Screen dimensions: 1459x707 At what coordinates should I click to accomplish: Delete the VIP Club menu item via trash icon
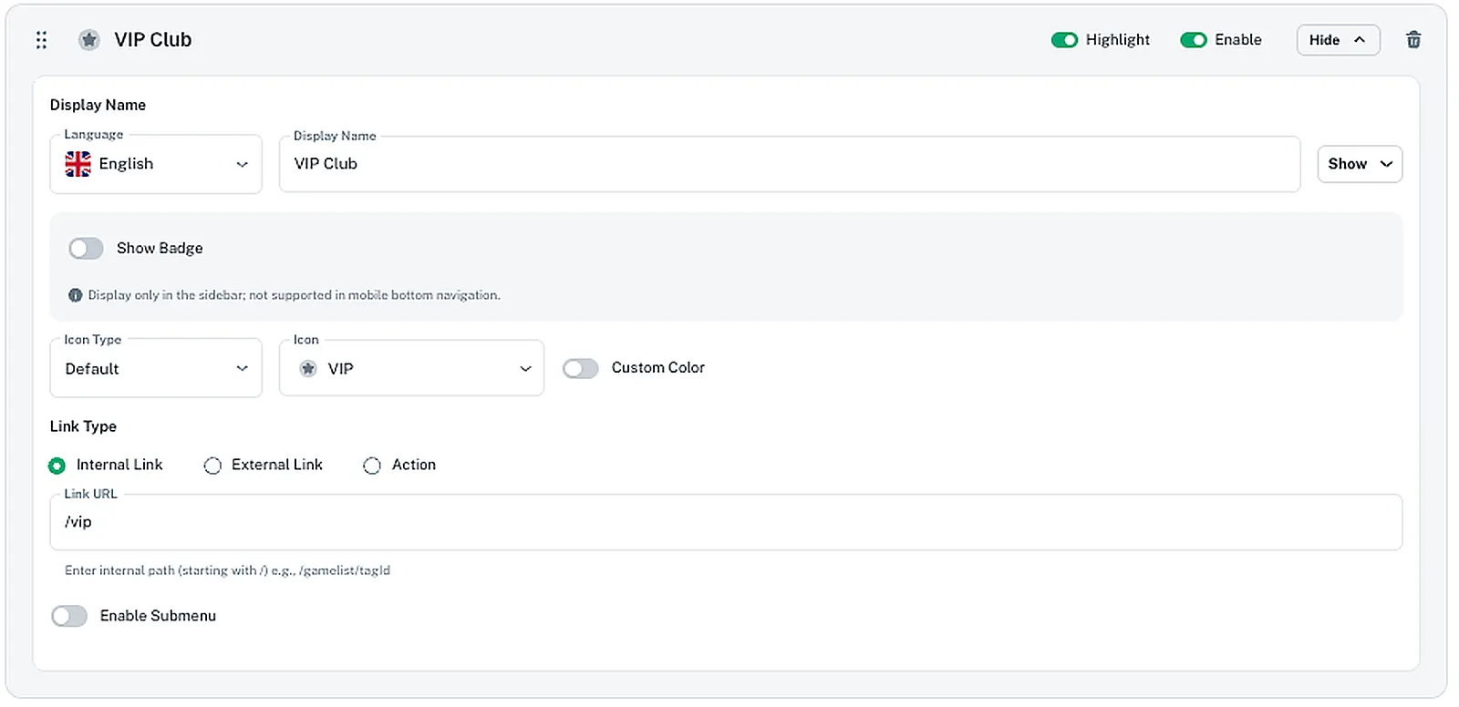pyautogui.click(x=1413, y=40)
